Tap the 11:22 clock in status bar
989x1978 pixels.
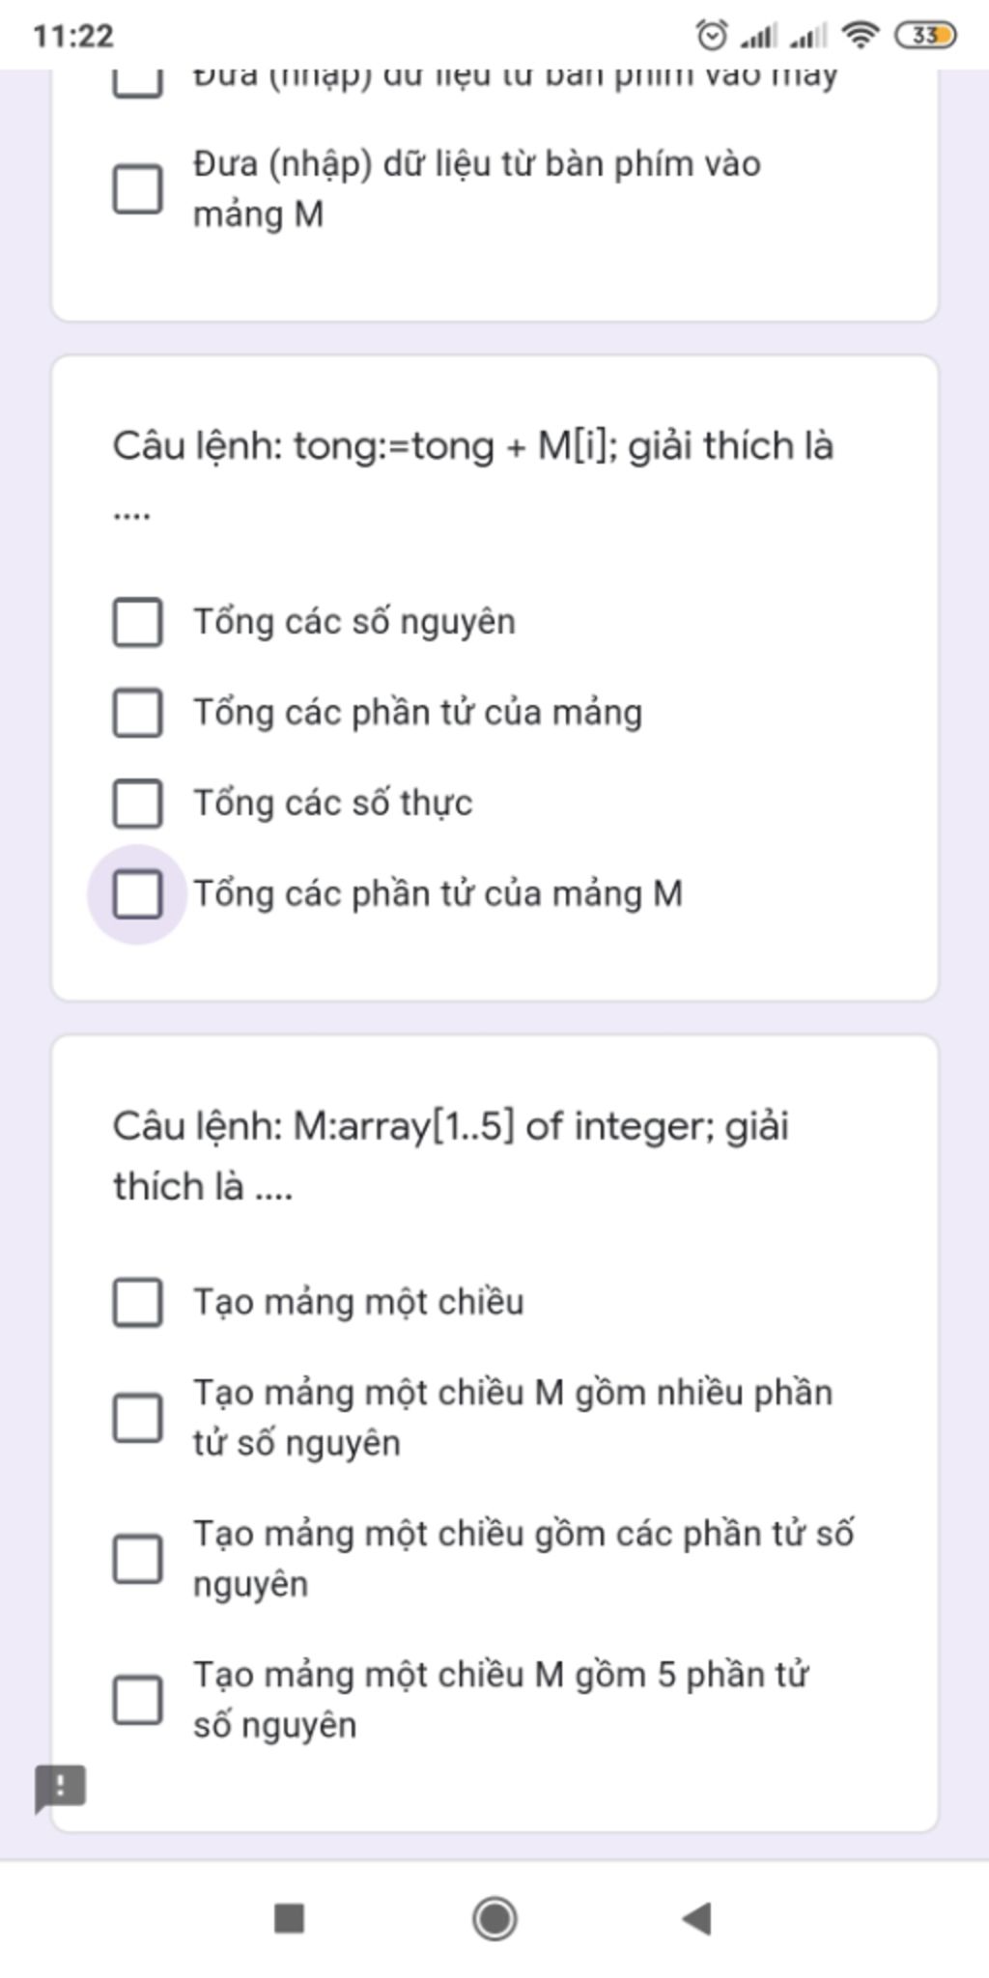73,36
